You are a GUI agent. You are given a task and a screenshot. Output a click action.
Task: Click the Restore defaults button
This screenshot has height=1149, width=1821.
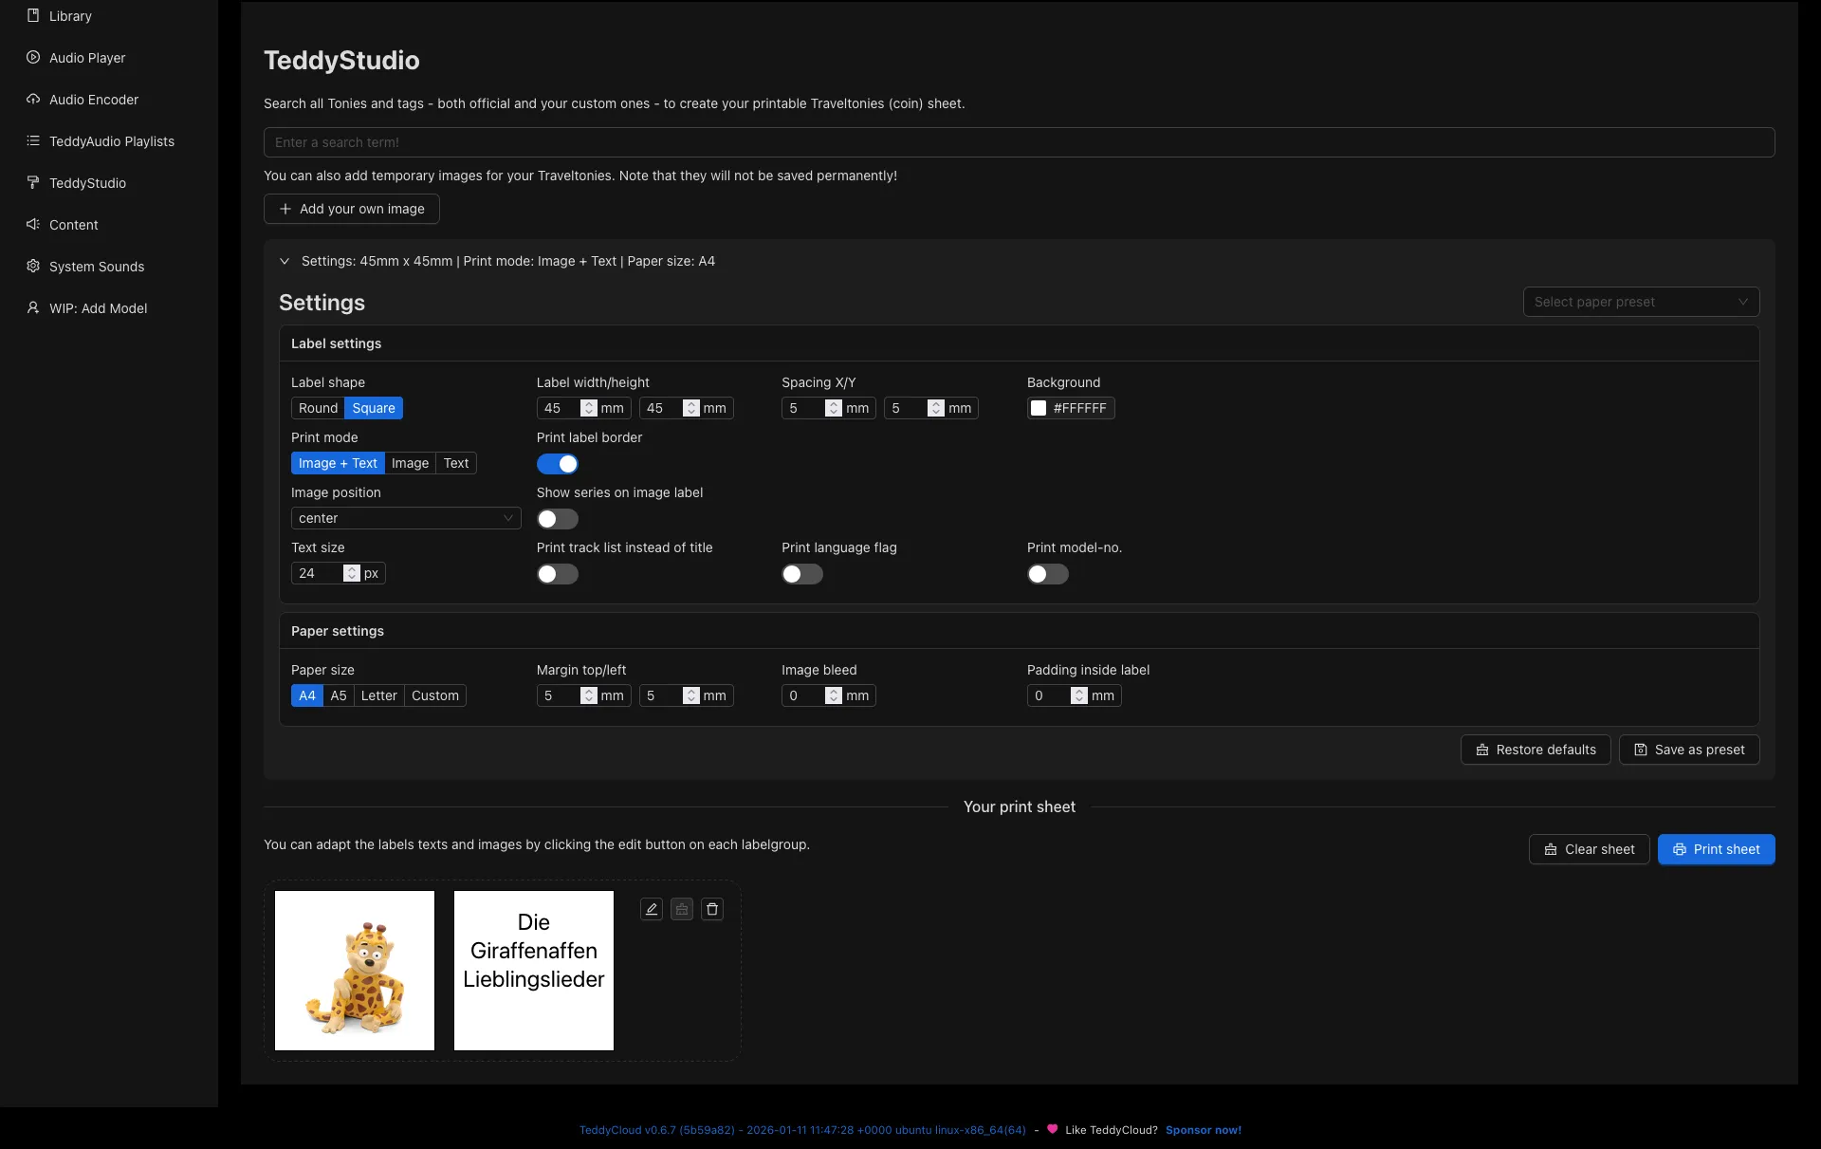click(x=1535, y=750)
